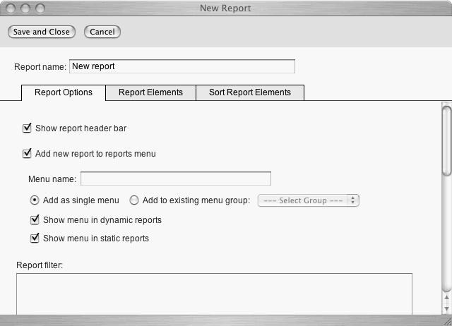This screenshot has height=326, width=452.
Task: Untick Show menu in static reports
Action: click(35, 238)
